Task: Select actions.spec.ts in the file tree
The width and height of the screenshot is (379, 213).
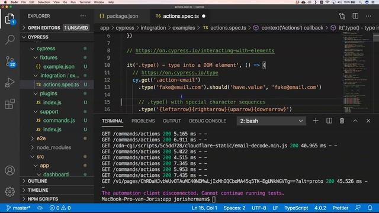Action: click(x=61, y=85)
